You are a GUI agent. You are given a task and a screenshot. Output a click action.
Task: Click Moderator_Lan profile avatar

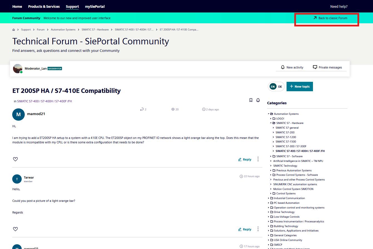pos(18,68)
